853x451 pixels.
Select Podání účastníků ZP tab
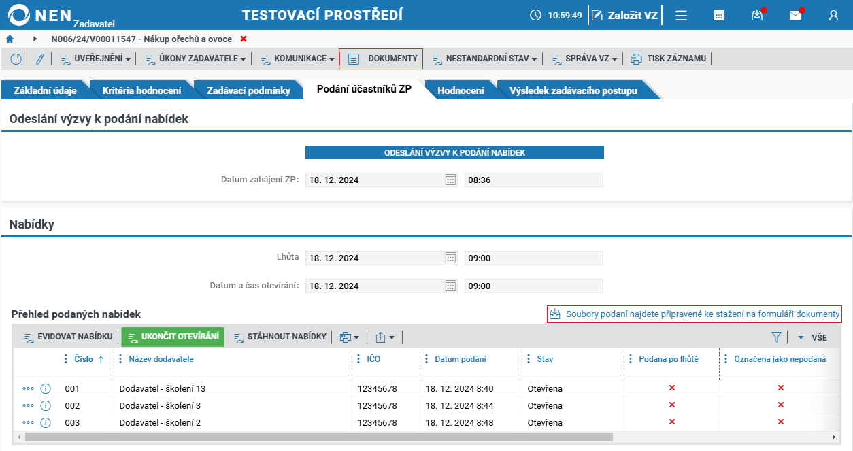click(x=364, y=90)
